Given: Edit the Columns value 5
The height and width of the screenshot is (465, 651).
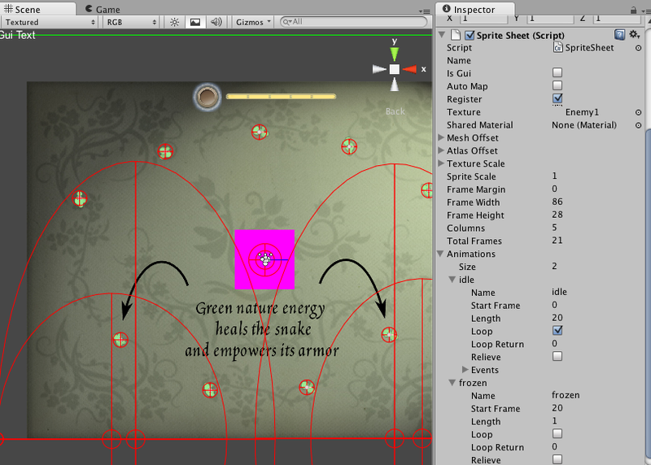Looking at the screenshot, I should [x=555, y=228].
